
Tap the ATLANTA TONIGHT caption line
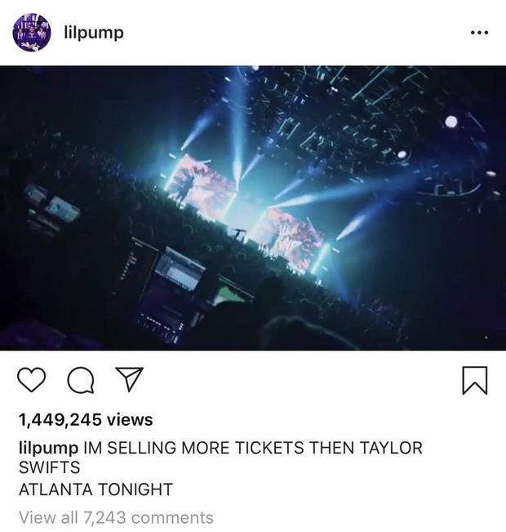(96, 490)
